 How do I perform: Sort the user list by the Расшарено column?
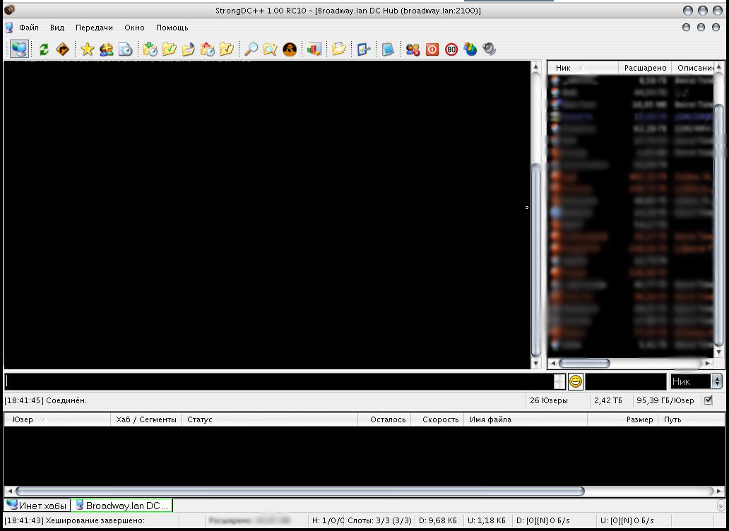pyautogui.click(x=645, y=68)
